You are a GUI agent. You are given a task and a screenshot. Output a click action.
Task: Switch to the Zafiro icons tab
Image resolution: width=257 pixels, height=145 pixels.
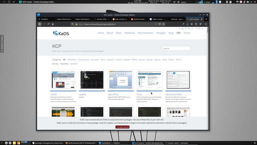157,19
